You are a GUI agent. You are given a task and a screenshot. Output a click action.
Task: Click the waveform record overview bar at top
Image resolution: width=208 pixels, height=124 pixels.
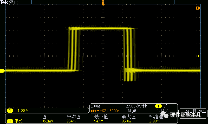[103, 2]
